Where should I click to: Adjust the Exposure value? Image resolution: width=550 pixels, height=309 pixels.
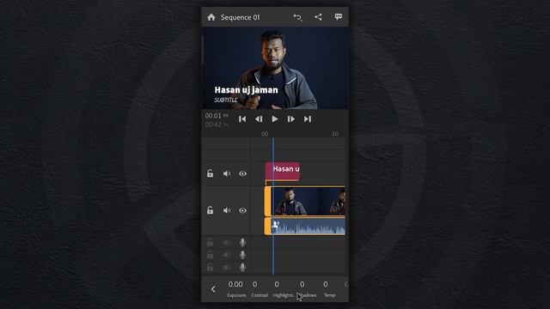pyautogui.click(x=235, y=289)
